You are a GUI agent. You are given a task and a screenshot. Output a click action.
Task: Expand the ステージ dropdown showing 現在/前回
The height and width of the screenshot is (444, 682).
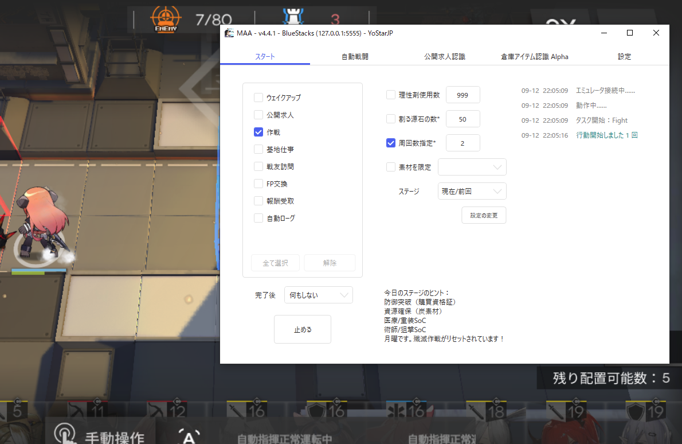pyautogui.click(x=472, y=191)
